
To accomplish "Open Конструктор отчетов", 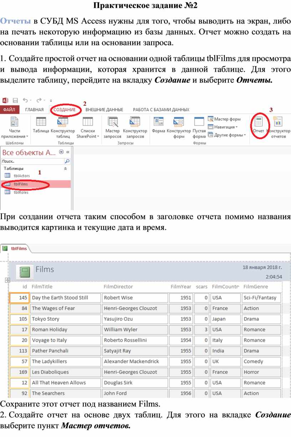I will click(279, 127).
